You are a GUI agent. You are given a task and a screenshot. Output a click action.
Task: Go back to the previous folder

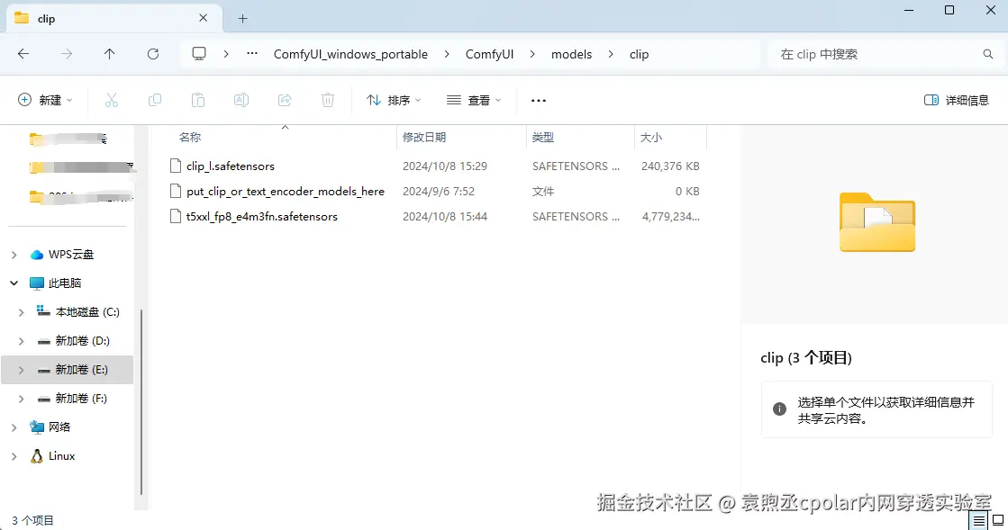(x=23, y=54)
